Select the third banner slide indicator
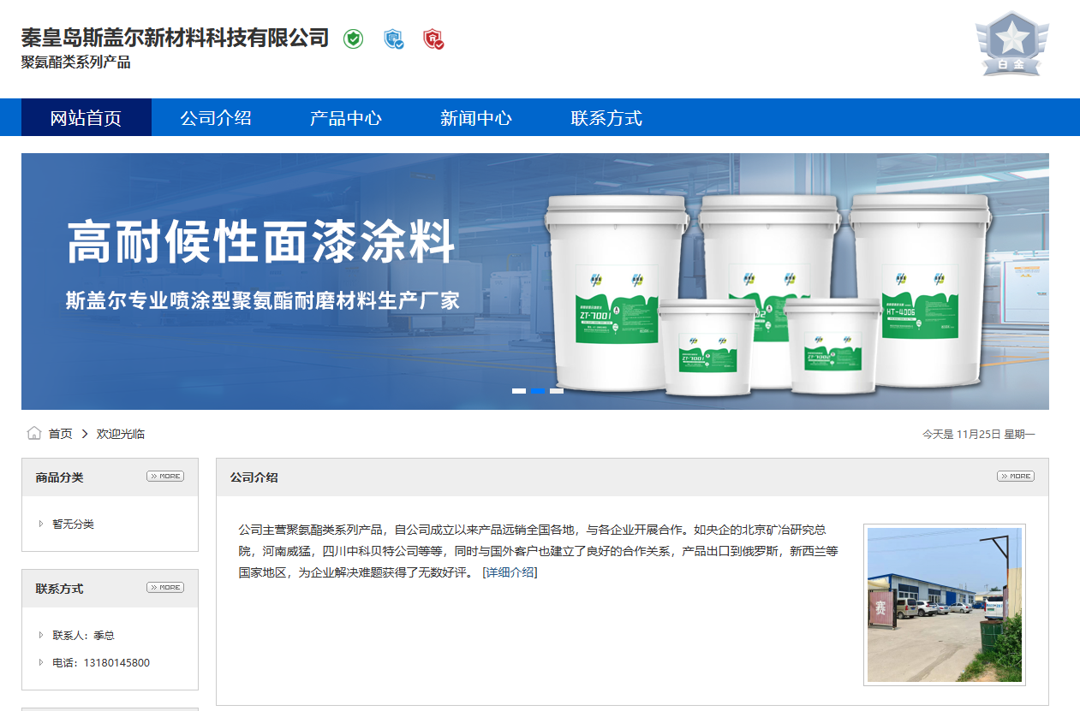Viewport: 1080px width, 711px height. pos(557,391)
